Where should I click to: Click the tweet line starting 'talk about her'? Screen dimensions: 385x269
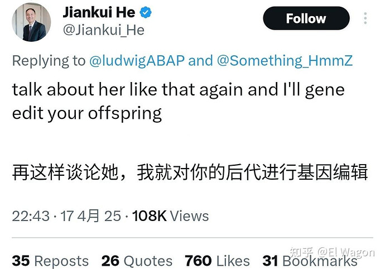tap(178, 90)
